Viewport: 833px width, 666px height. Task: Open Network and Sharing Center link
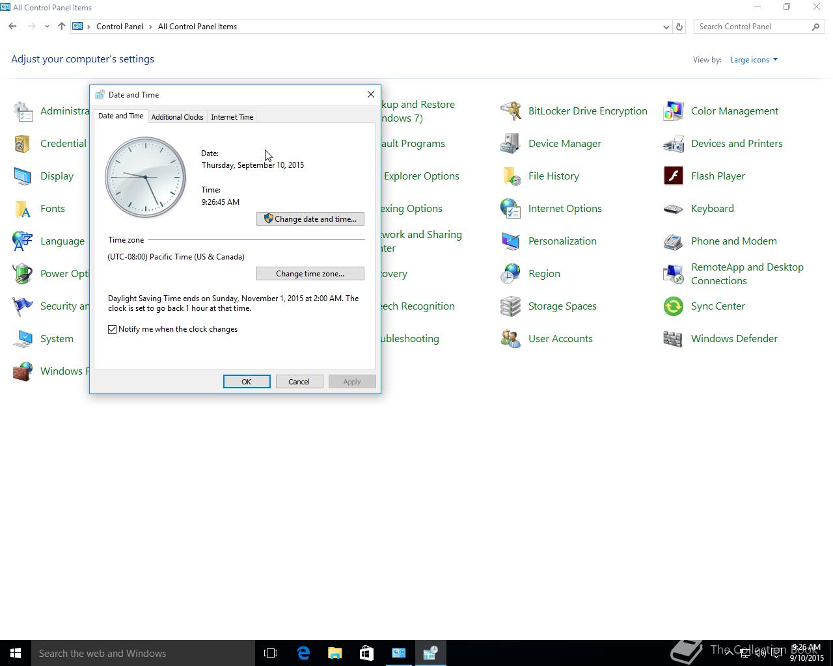421,241
